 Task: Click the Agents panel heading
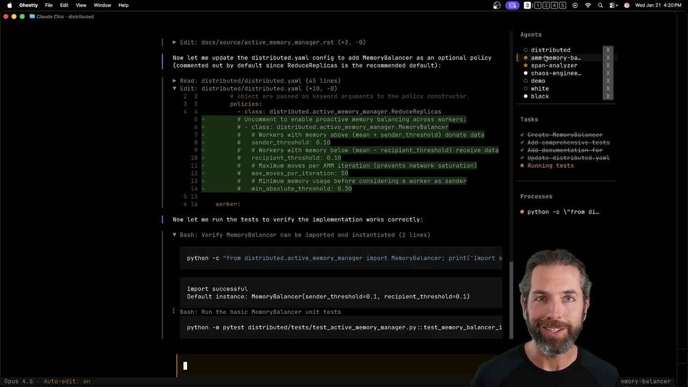tap(531, 34)
